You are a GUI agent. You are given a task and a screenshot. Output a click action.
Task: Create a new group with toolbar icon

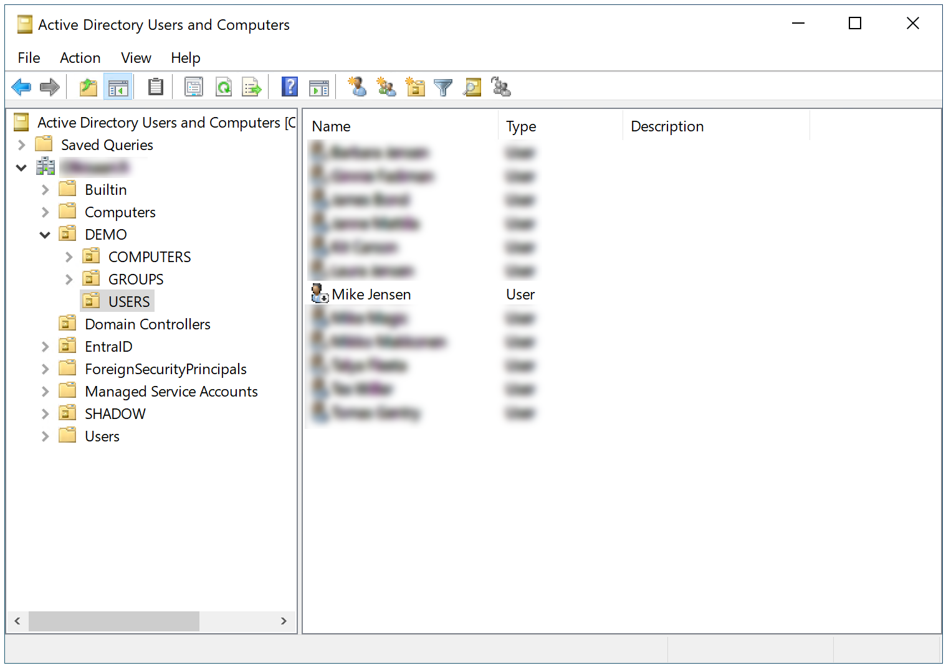[386, 87]
